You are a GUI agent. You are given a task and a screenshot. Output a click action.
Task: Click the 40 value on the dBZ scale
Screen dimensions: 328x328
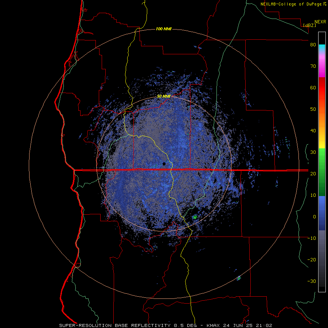(x=313, y=131)
